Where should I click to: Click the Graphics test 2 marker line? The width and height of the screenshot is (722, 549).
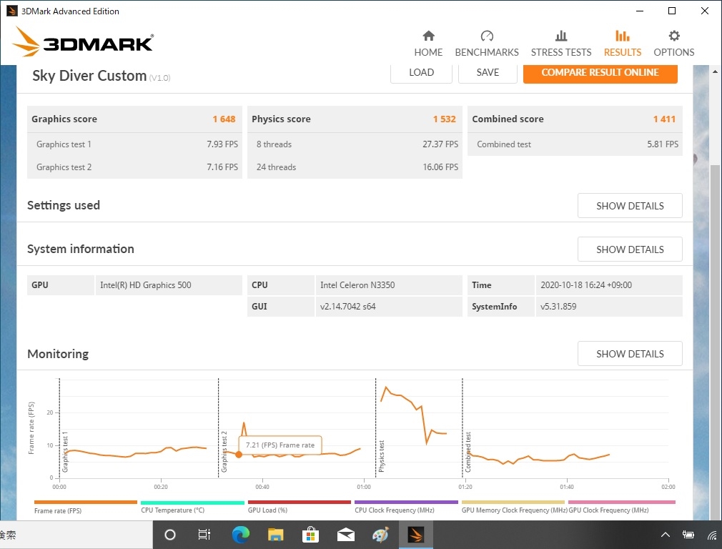click(218, 428)
